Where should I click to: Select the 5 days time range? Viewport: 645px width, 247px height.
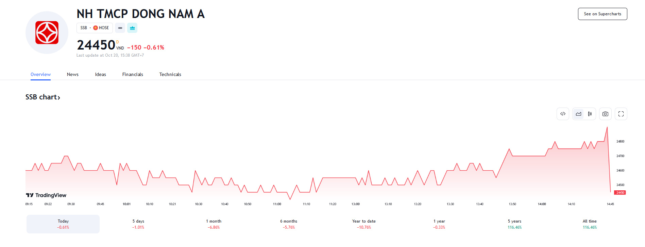coord(138,224)
